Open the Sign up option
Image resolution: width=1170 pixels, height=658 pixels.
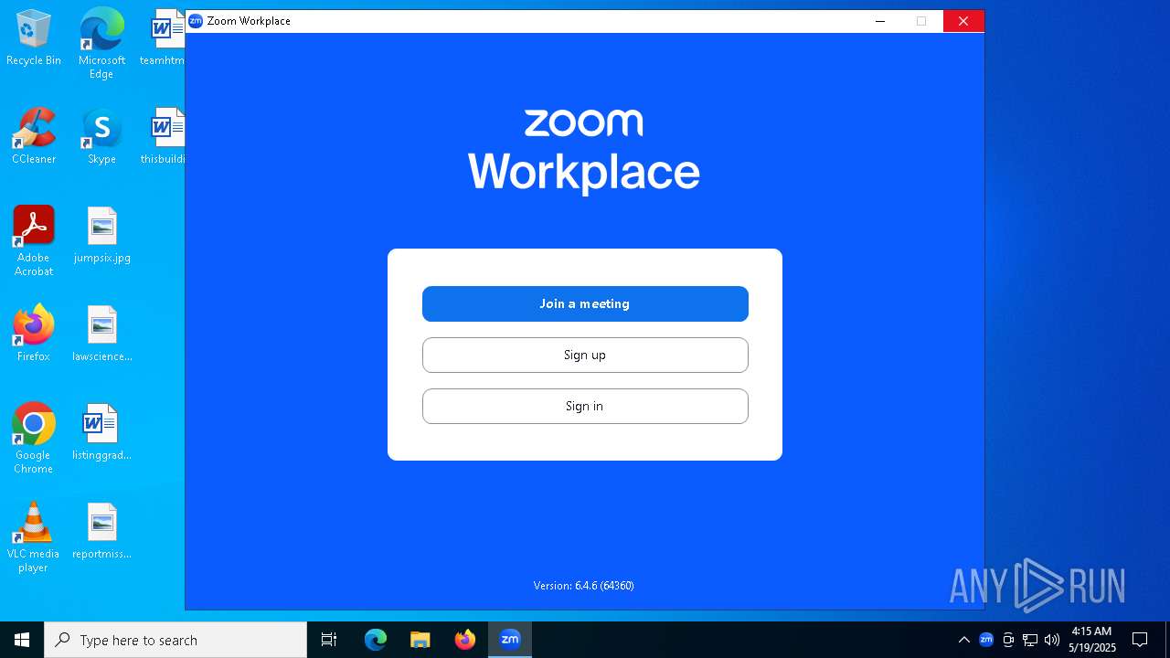tap(585, 355)
